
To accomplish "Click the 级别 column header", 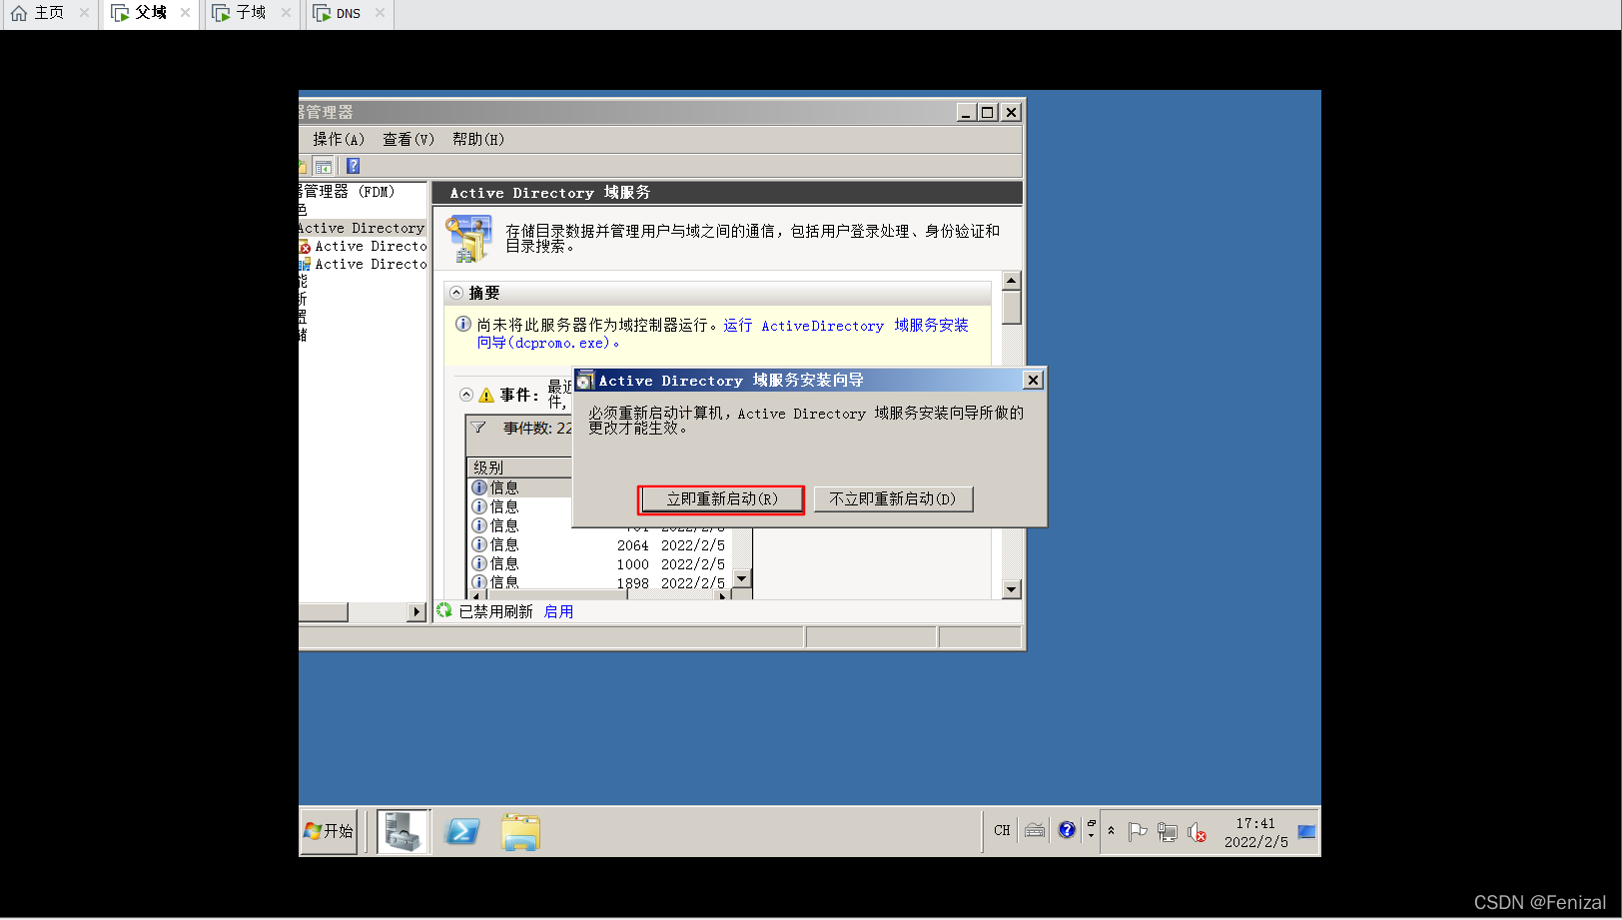I will 519,467.
